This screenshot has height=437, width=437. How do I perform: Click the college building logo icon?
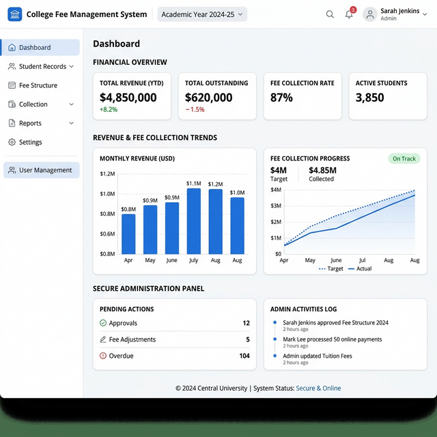point(14,14)
